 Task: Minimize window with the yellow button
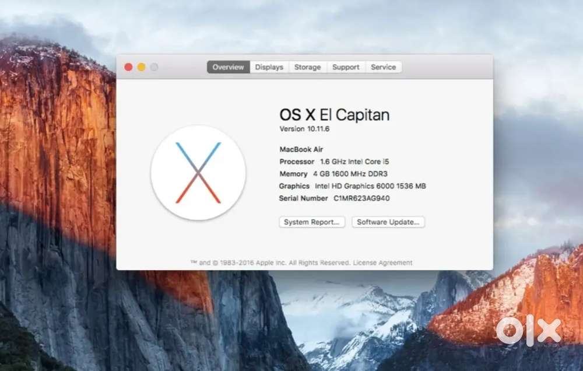(141, 67)
